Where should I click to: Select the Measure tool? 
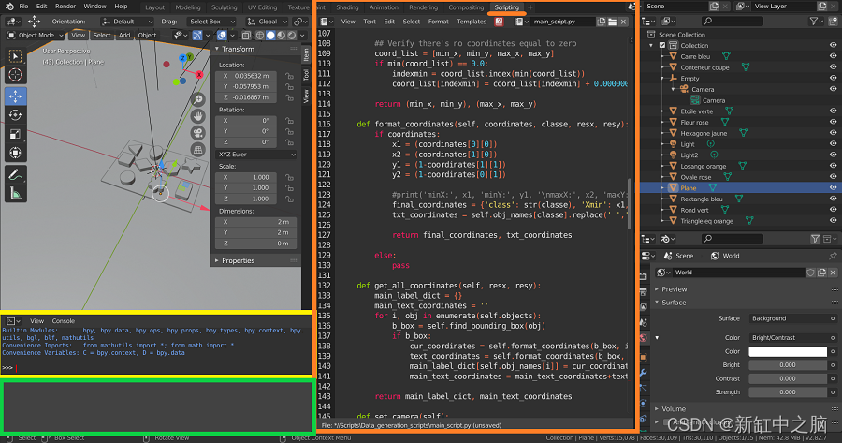point(16,194)
